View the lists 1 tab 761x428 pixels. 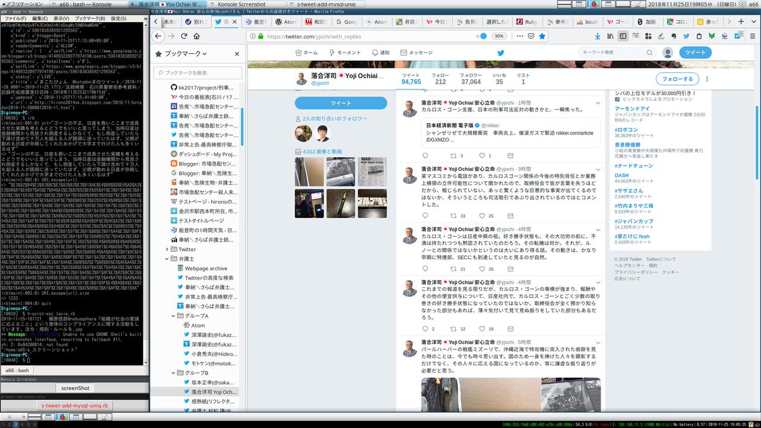point(523,79)
